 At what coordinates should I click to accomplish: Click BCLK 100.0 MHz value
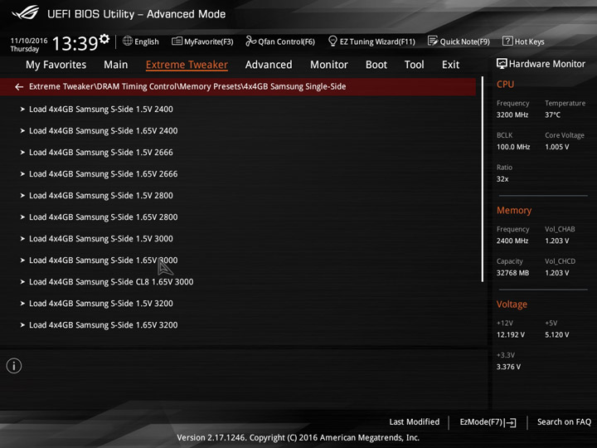[x=513, y=147]
